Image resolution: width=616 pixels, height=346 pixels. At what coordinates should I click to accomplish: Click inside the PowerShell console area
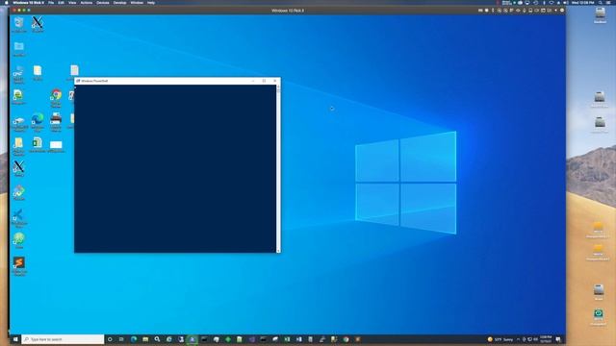pos(175,169)
